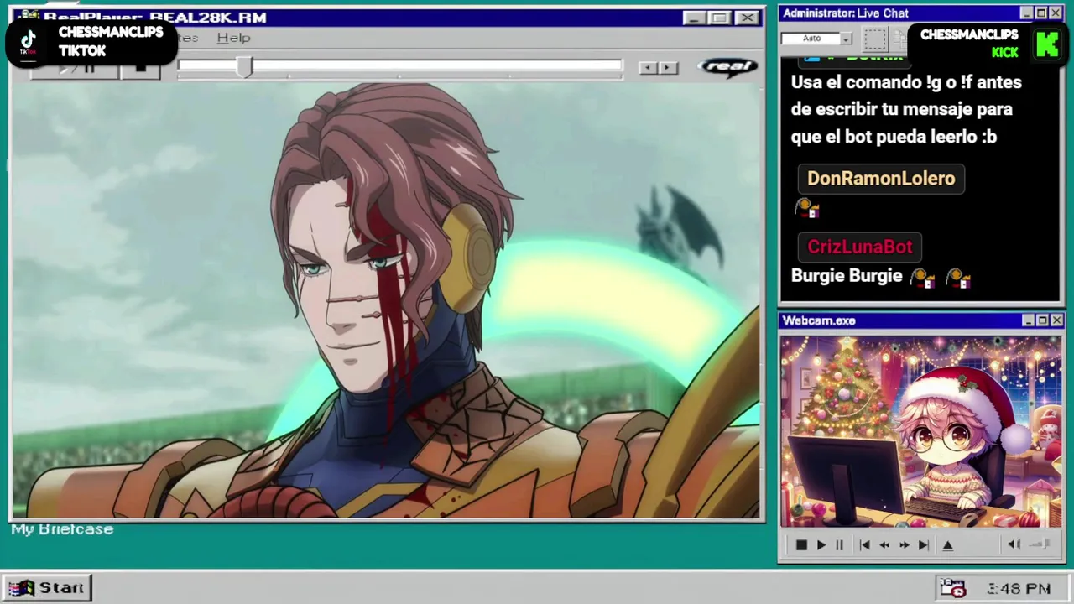1074x604 pixels.
Task: Click the eject button in Webcam.exe
Action: coord(948,545)
